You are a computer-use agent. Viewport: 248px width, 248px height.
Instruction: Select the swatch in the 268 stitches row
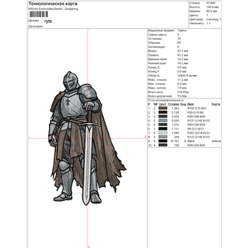tap(163, 137)
